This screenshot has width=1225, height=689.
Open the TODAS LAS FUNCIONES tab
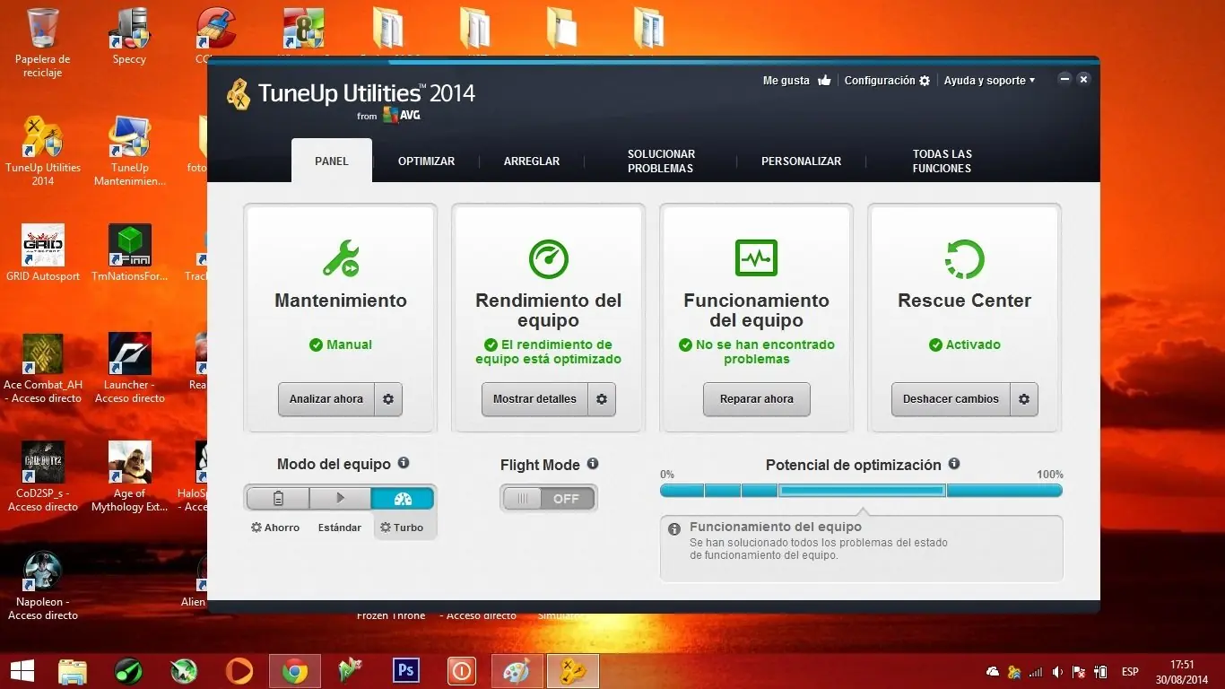(942, 161)
